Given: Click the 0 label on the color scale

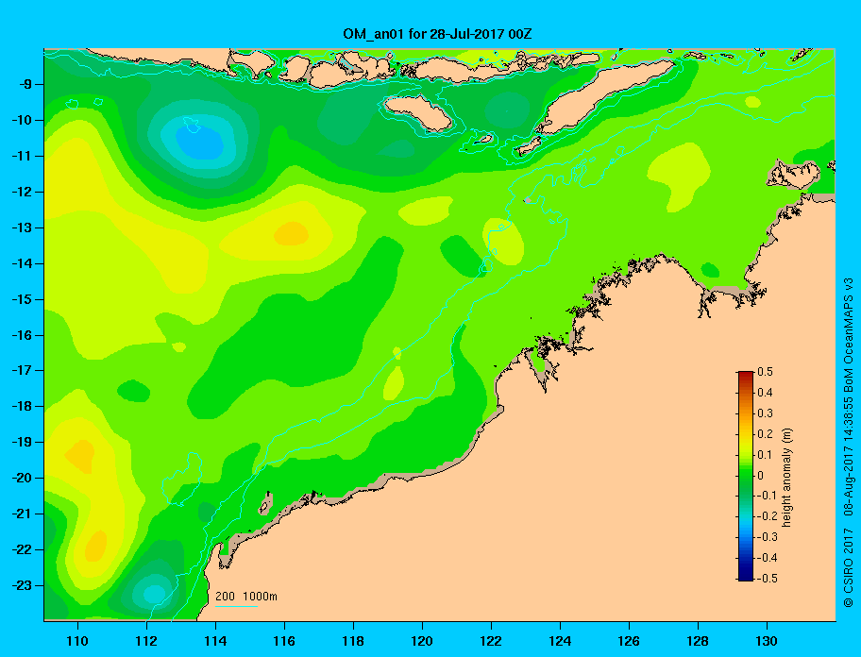Looking at the screenshot, I should click(x=761, y=476).
